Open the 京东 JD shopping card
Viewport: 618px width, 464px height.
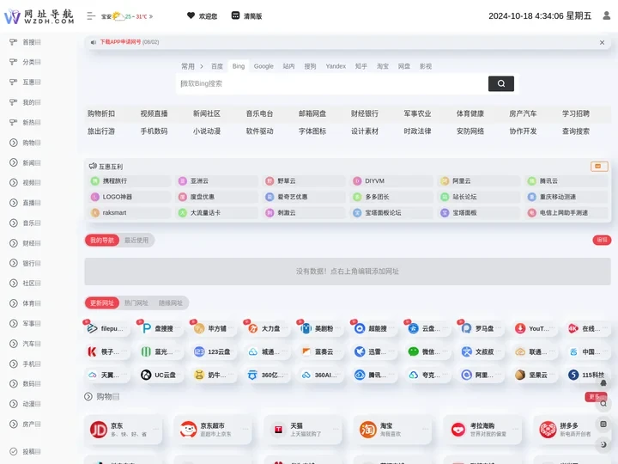pos(124,430)
